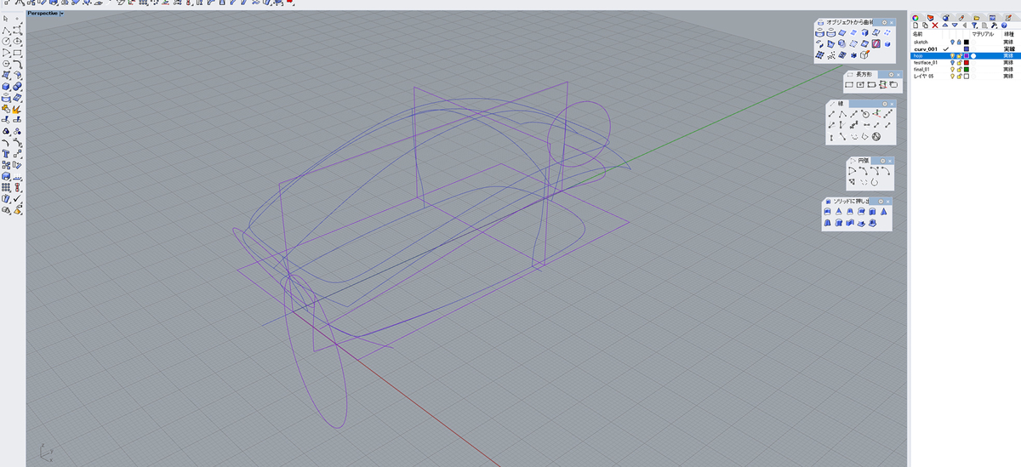1021x467 pixels.
Task: Activate the Box solid tool in sidebar
Action: pos(6,86)
